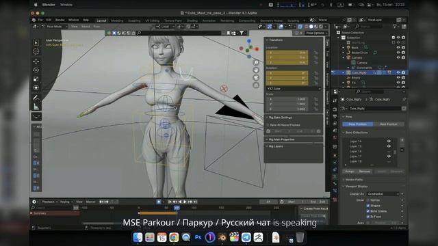Add a new bone collection with plus
This screenshot has height=246, width=438.
coord(402,140)
